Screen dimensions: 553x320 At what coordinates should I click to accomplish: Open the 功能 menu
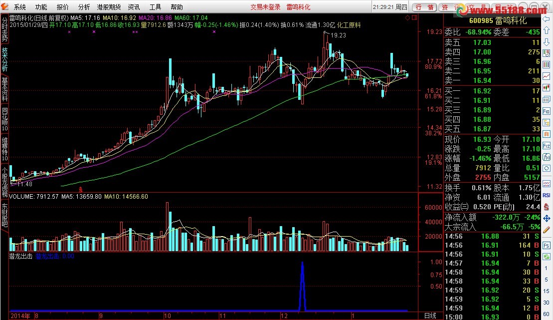point(41,7)
